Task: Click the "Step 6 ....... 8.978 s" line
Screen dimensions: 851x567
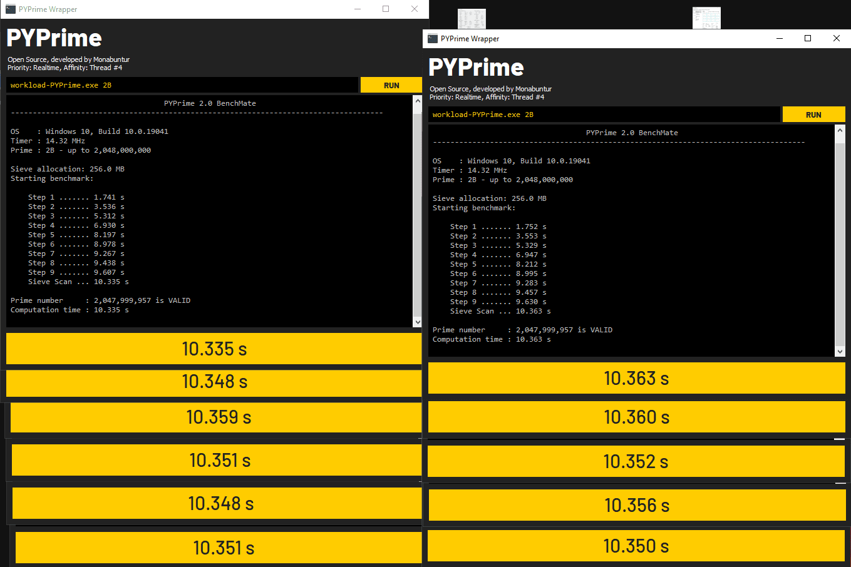Action: tap(76, 244)
